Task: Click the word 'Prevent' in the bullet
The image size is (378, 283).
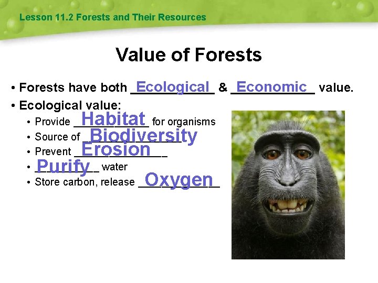Action: coord(53,151)
